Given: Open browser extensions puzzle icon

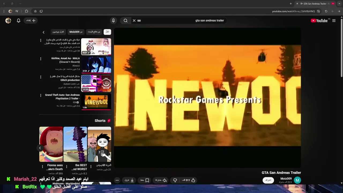Looking at the screenshot, I should (x=27, y=11).
